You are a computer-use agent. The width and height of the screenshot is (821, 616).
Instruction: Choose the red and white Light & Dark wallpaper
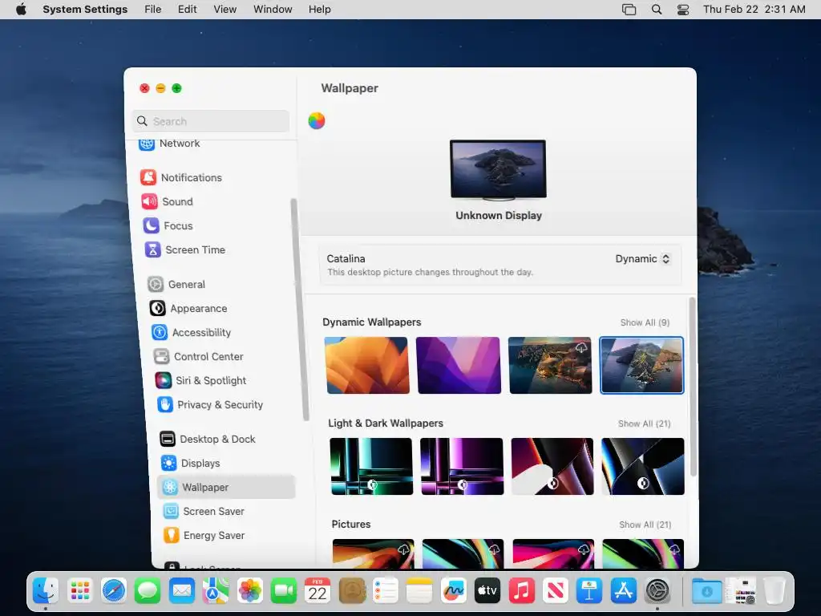(x=552, y=466)
